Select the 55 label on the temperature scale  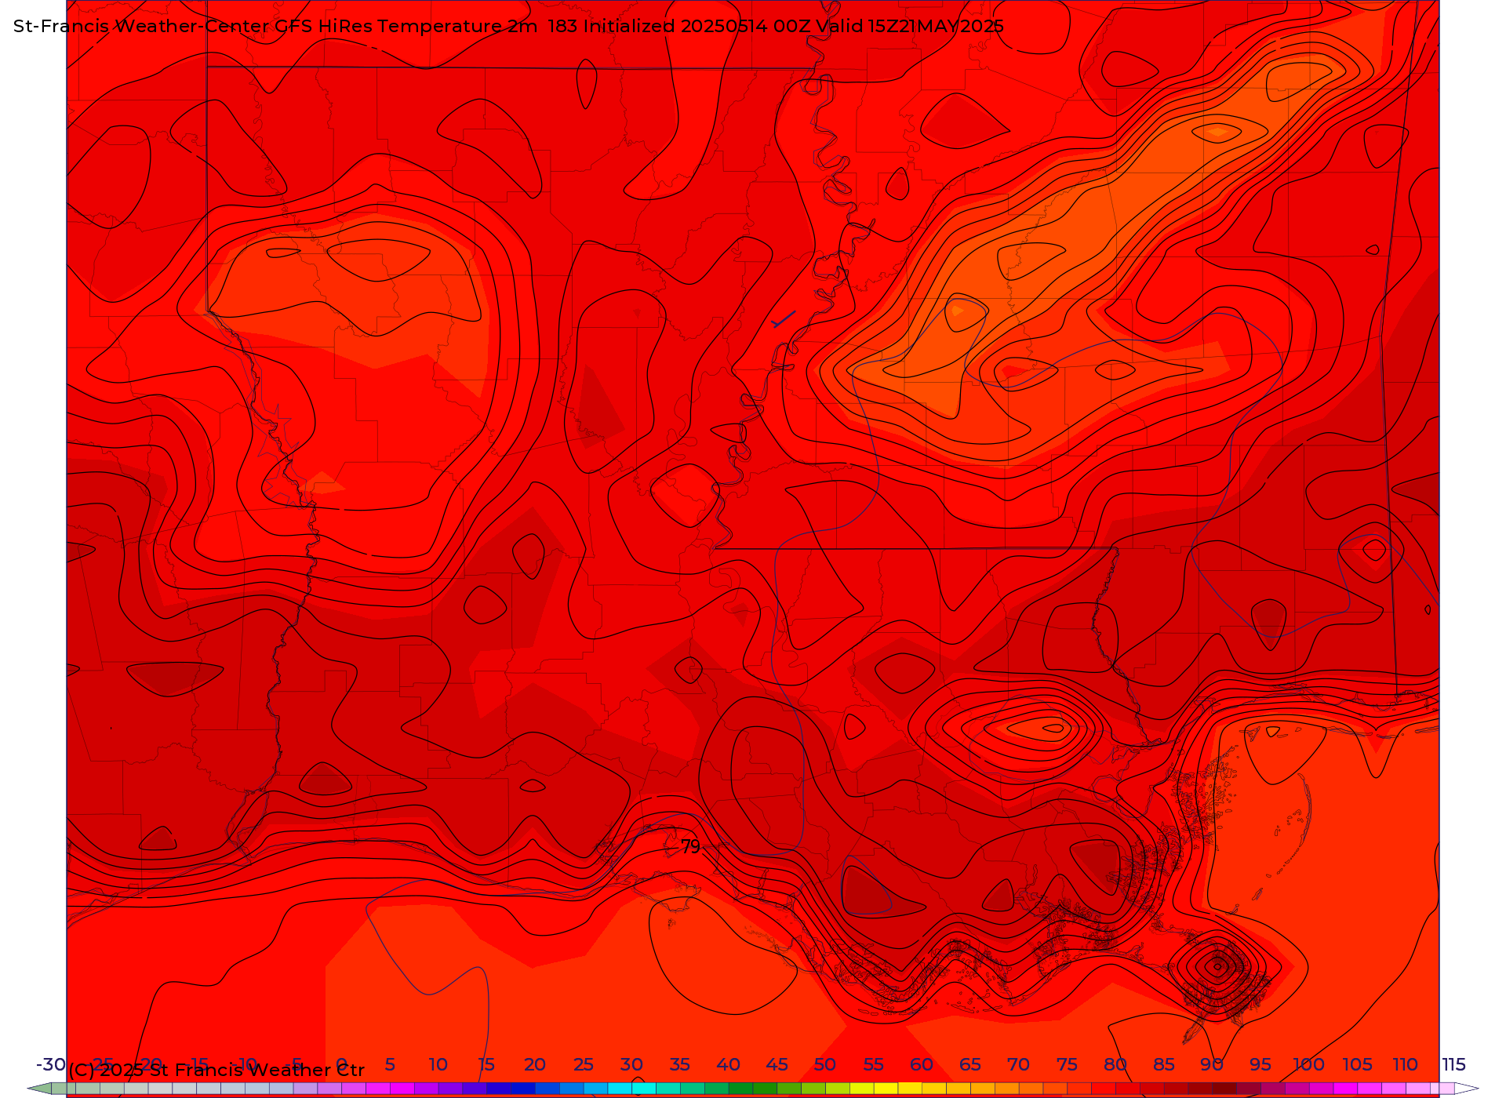click(873, 1064)
